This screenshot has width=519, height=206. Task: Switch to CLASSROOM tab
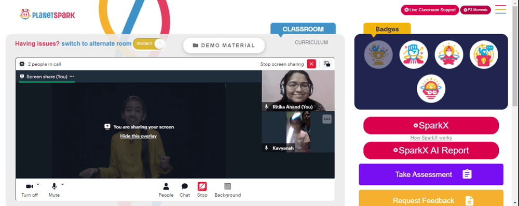pyautogui.click(x=303, y=29)
